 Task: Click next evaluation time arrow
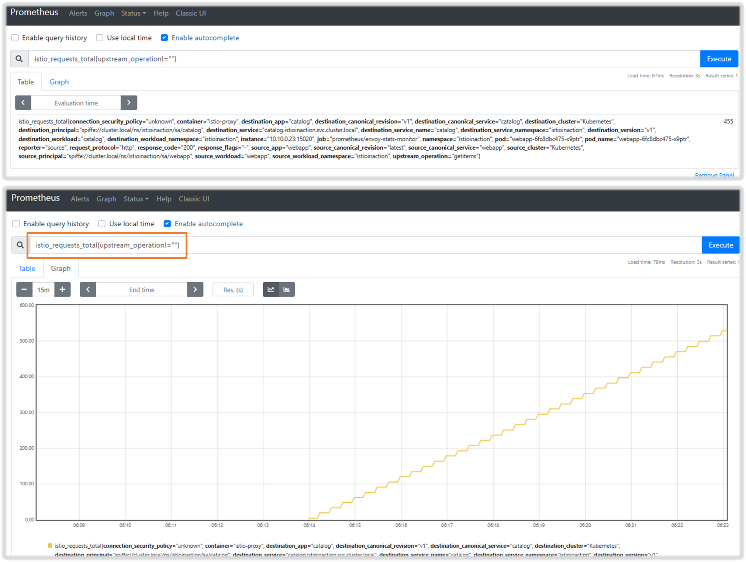129,103
